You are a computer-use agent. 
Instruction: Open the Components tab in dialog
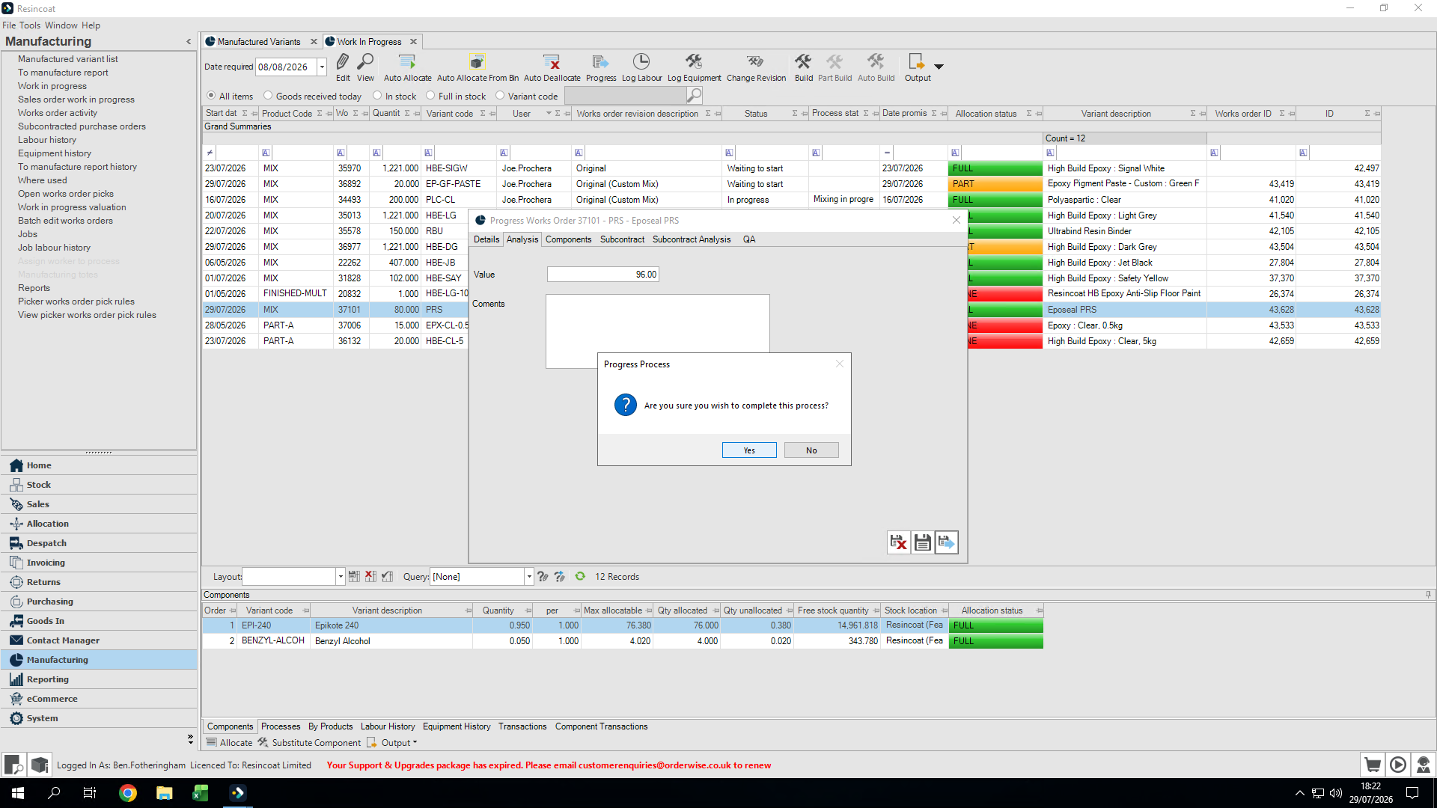pyautogui.click(x=568, y=239)
